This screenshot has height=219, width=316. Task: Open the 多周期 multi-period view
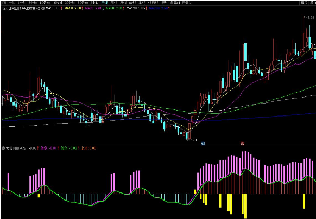(174, 3)
